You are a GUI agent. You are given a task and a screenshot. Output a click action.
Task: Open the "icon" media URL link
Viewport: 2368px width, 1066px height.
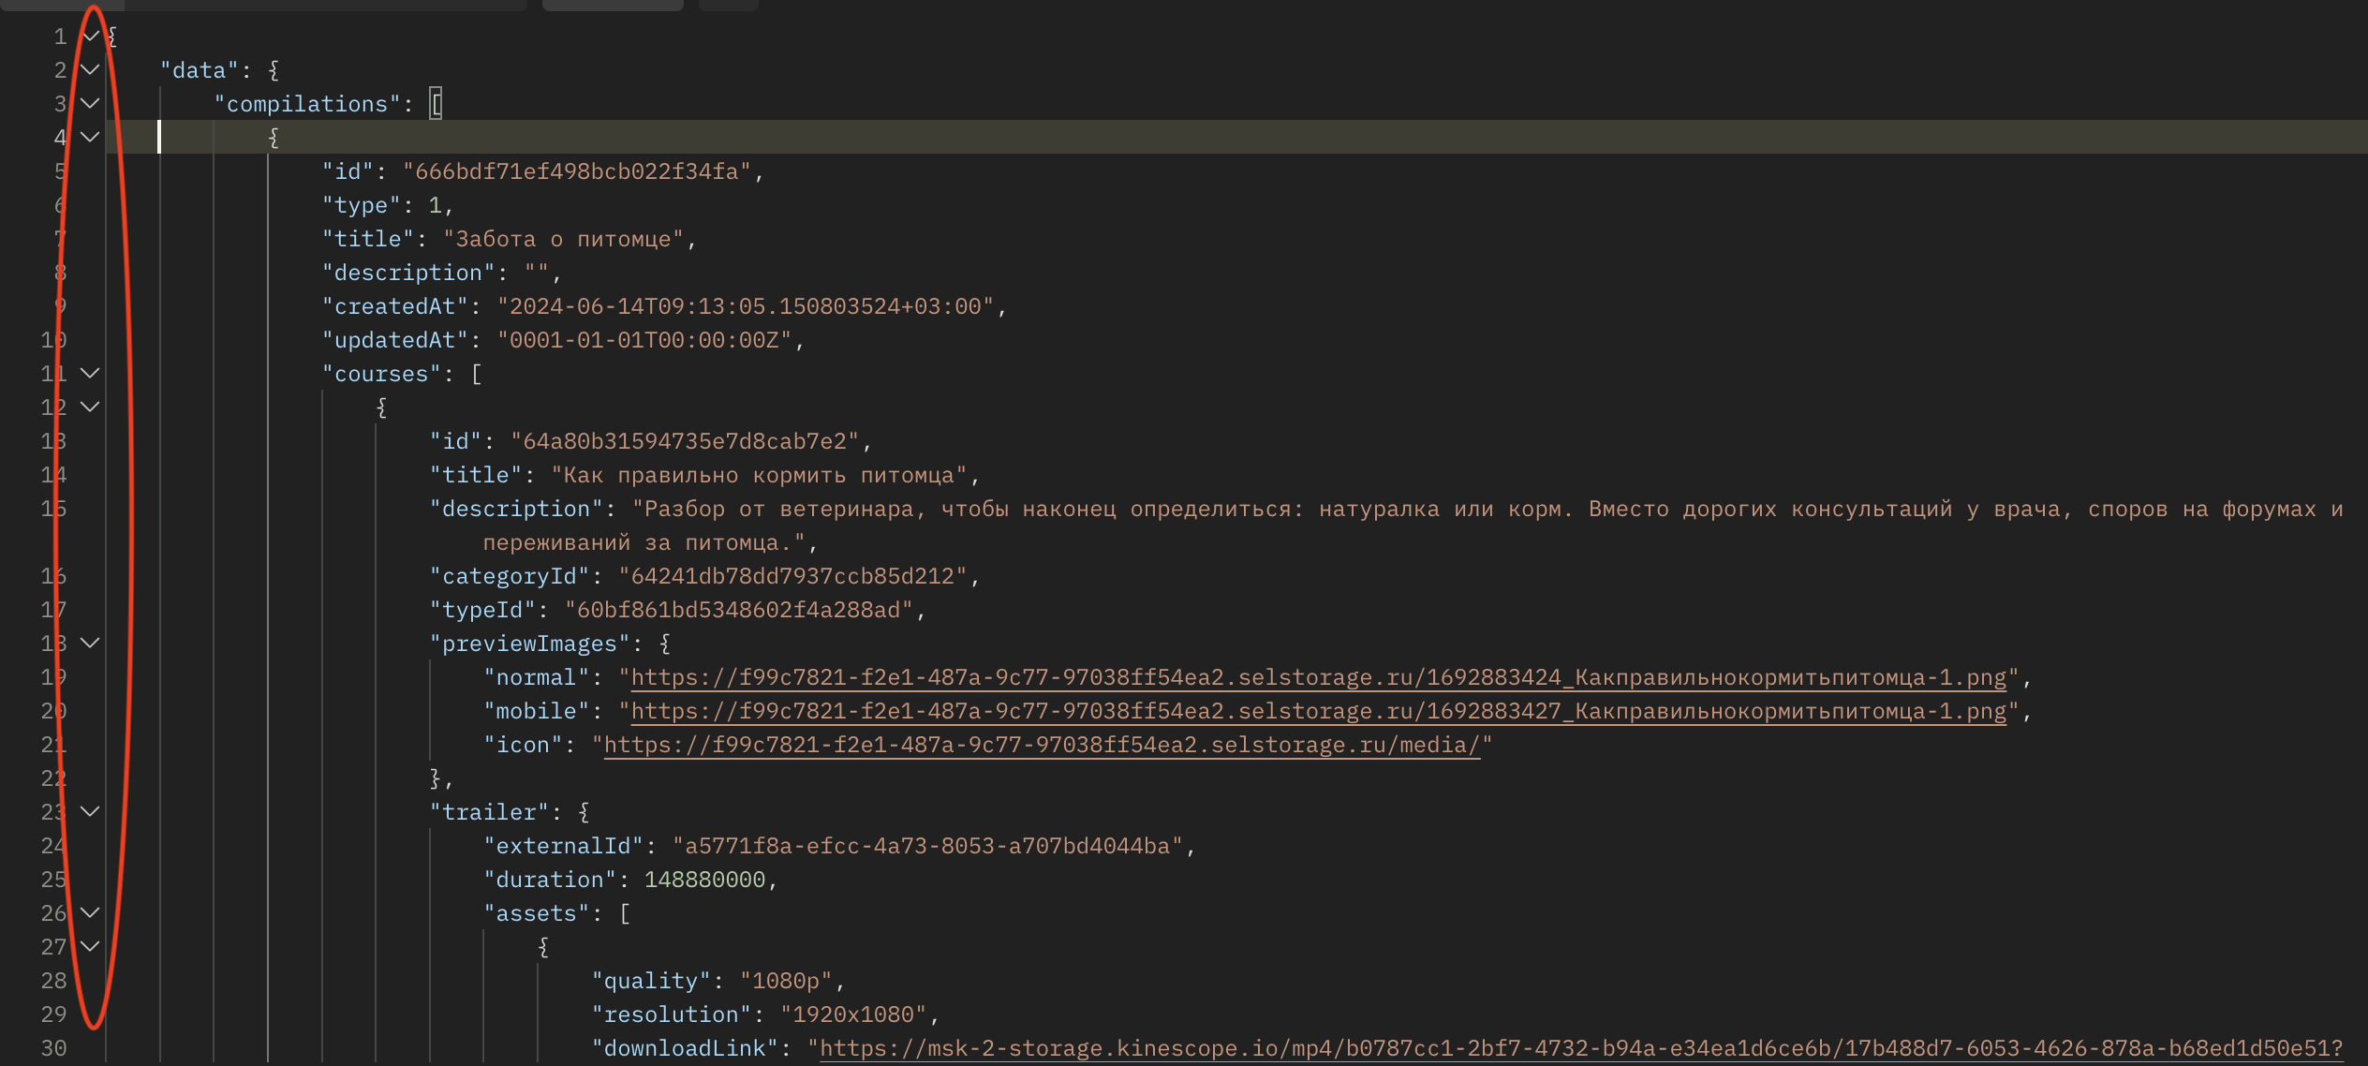[1041, 745]
